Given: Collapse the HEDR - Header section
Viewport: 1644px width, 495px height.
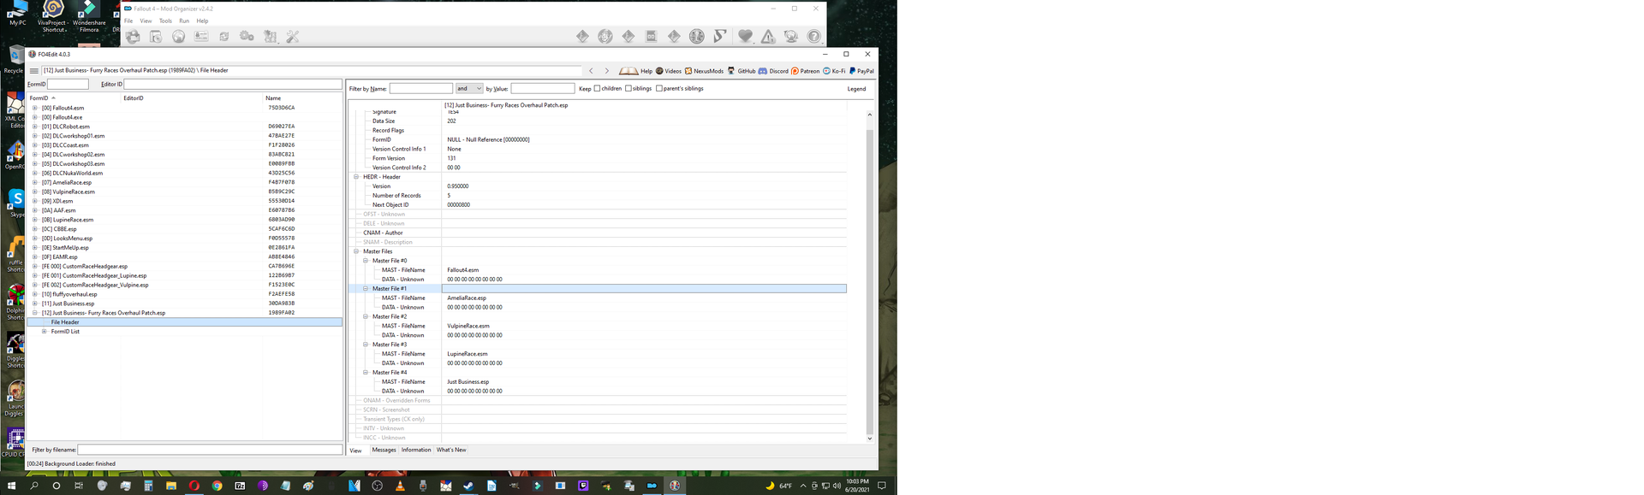Looking at the screenshot, I should click(x=356, y=177).
